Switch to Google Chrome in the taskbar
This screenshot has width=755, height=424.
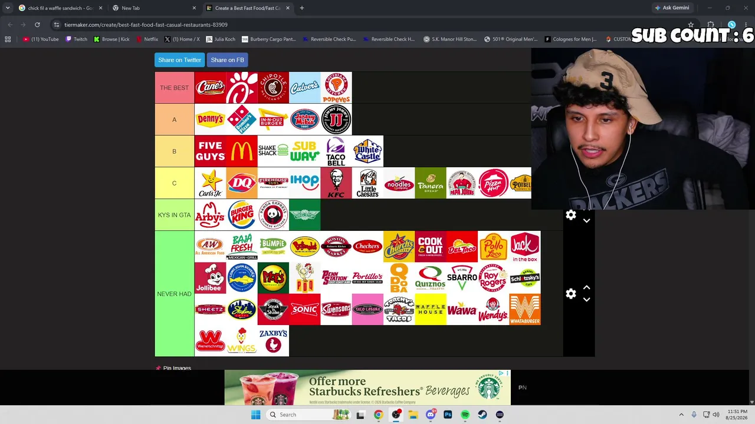pos(378,415)
